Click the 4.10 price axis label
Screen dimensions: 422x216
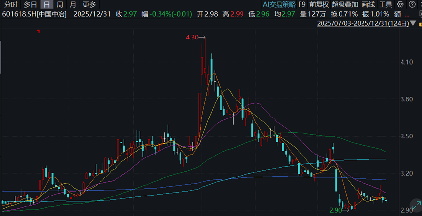coord(407,62)
